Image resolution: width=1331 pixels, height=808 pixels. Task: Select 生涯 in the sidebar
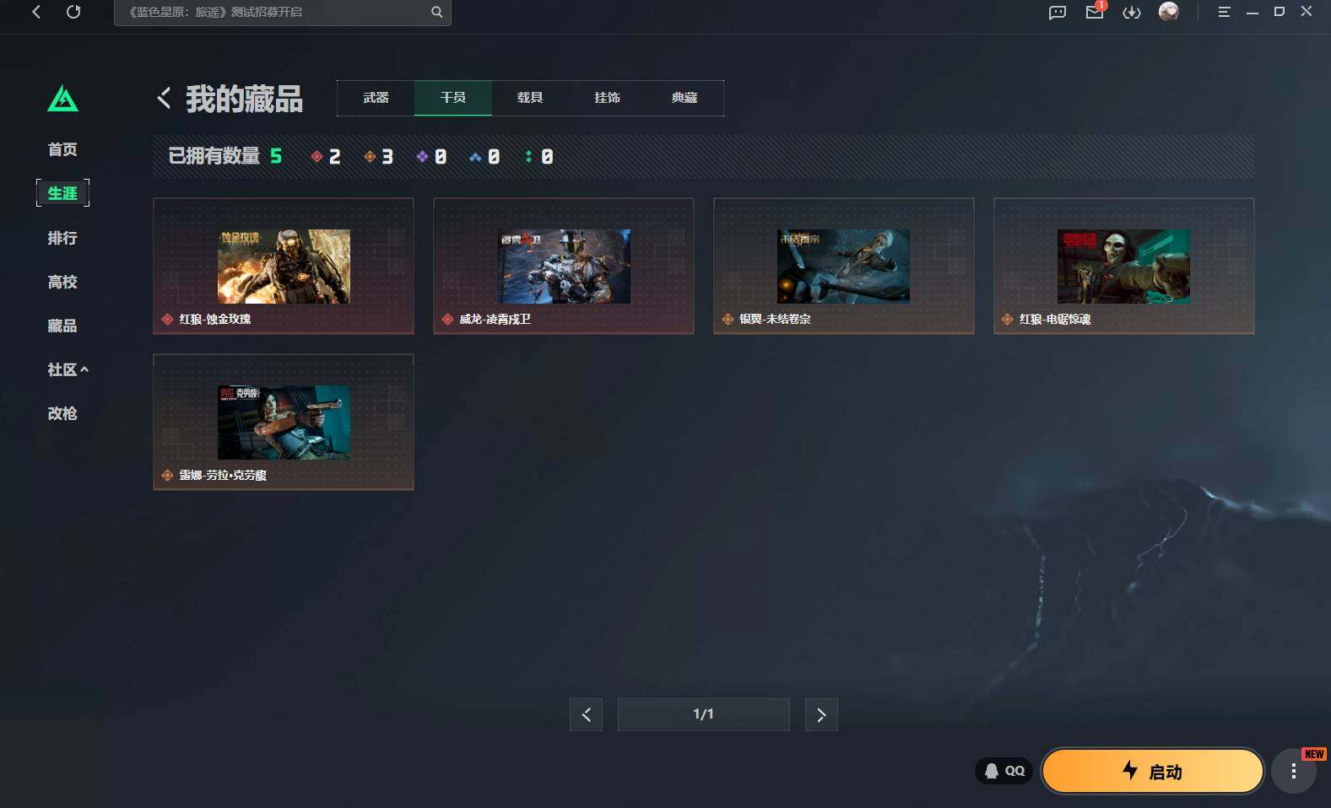click(x=62, y=193)
